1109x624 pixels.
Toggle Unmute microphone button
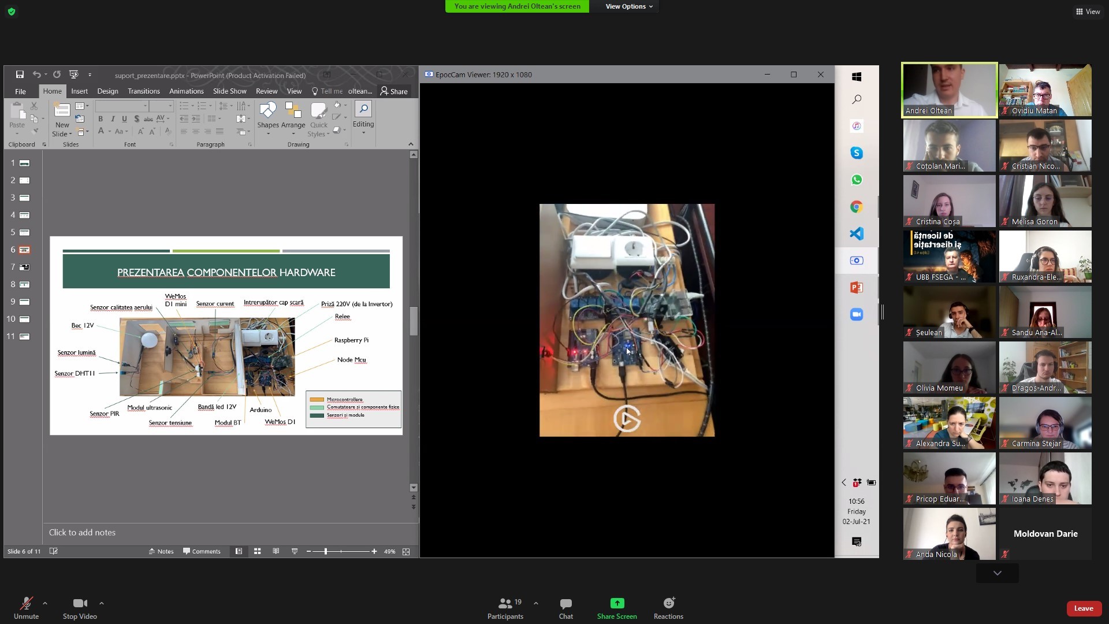[x=26, y=604]
